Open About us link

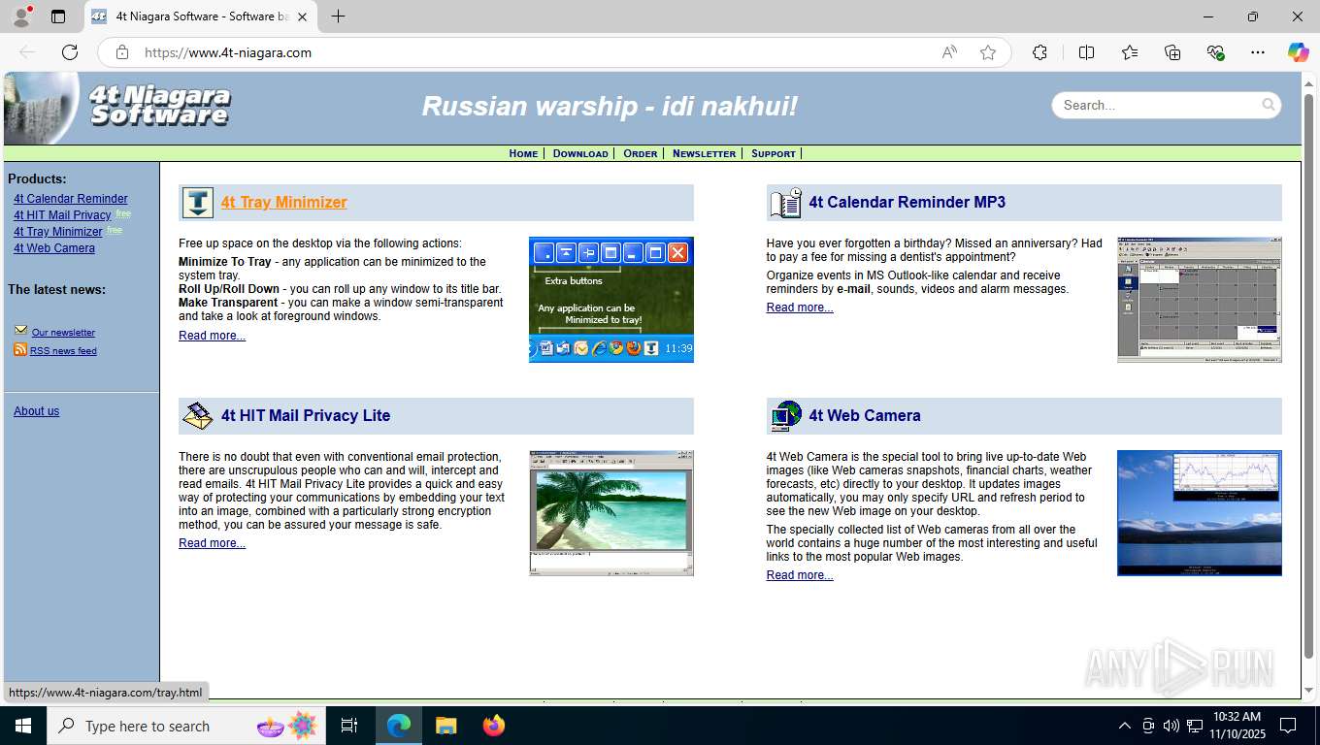pos(36,411)
